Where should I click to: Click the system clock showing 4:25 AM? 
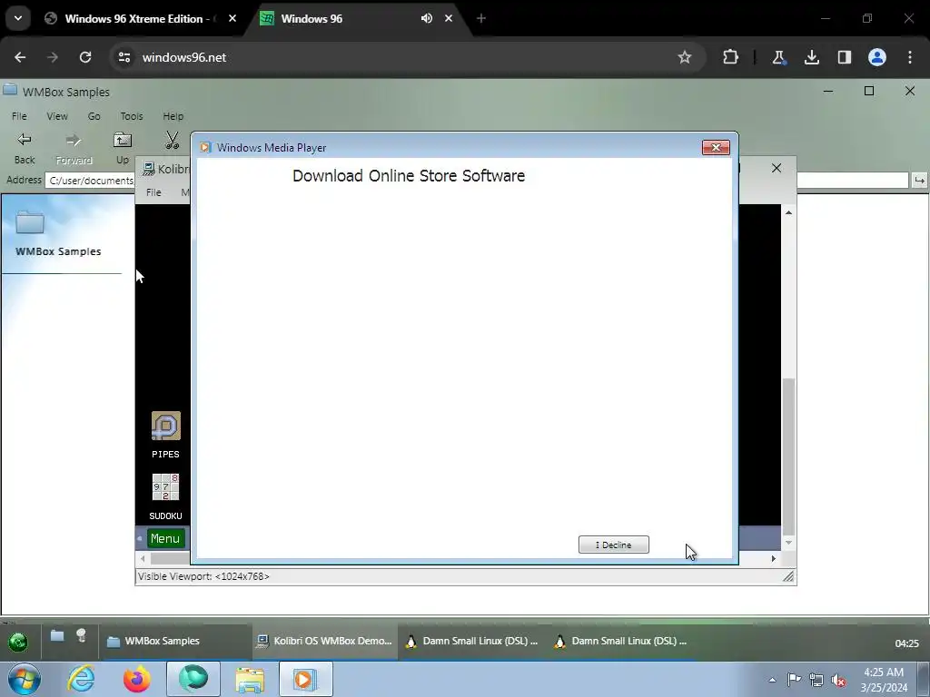coord(884,680)
